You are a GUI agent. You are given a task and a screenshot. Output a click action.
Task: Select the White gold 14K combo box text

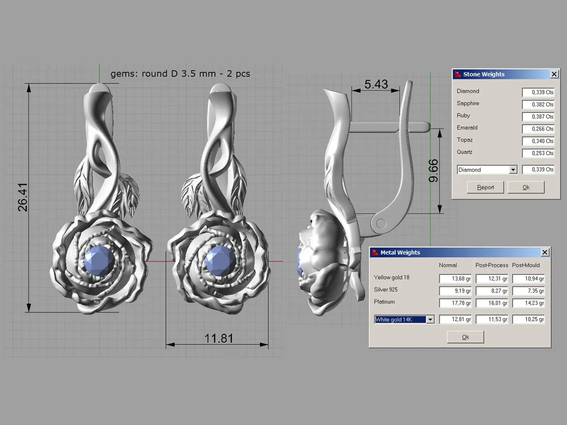(400, 319)
